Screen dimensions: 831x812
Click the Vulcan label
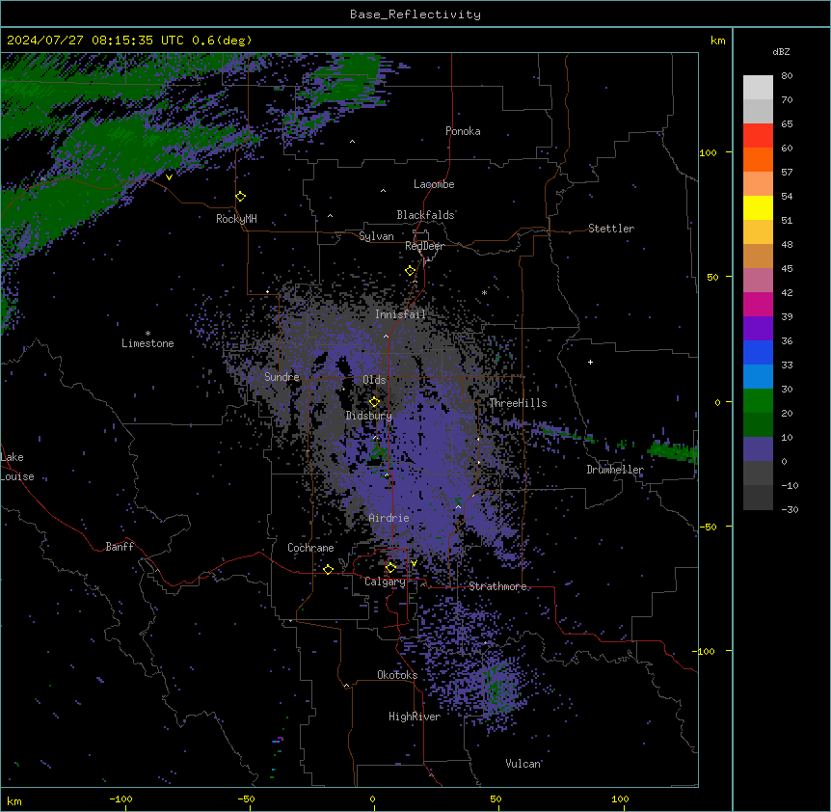pos(523,764)
